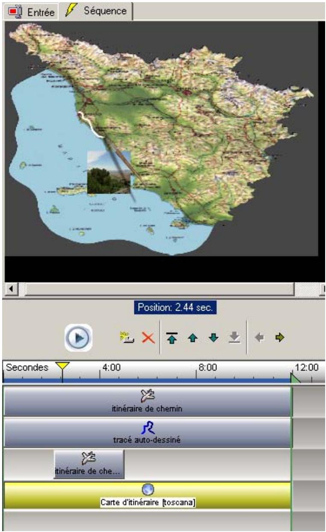Image resolution: width=326 pixels, height=532 pixels.
Task: Click the yellow right arrow button
Action: click(x=279, y=338)
